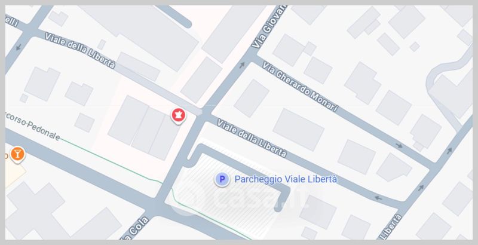Image resolution: width=478 pixels, height=245 pixels.
Task: Click the Via Giovan street label
Action: [269, 27]
